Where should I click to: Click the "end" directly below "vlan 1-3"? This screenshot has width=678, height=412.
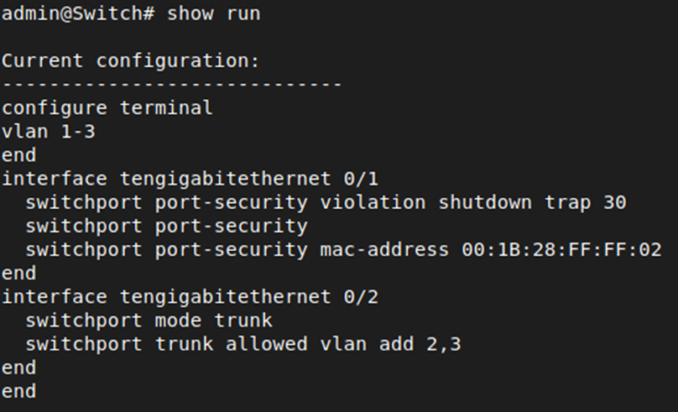pyautogui.click(x=18, y=155)
